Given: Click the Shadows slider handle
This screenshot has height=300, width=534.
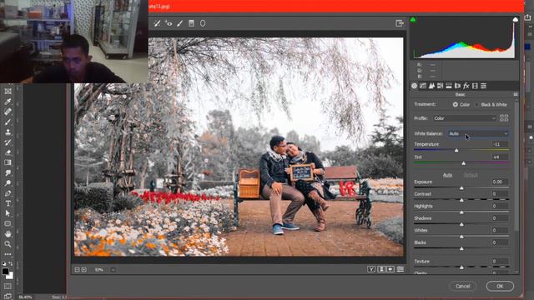Looking at the screenshot, I should [x=461, y=224].
